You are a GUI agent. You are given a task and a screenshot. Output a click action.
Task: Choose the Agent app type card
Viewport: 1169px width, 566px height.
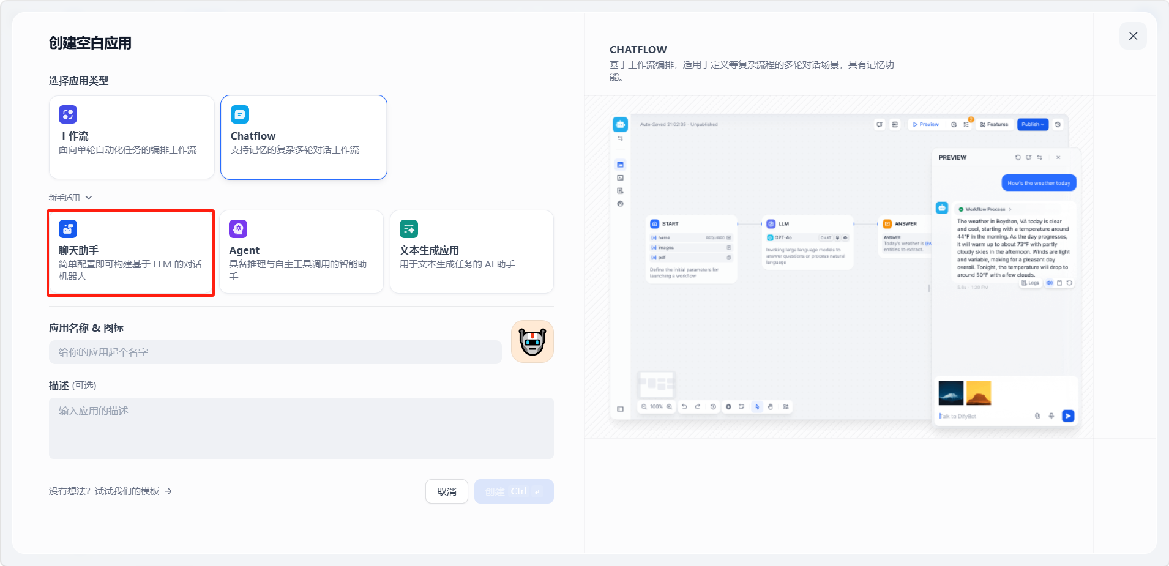coord(301,253)
